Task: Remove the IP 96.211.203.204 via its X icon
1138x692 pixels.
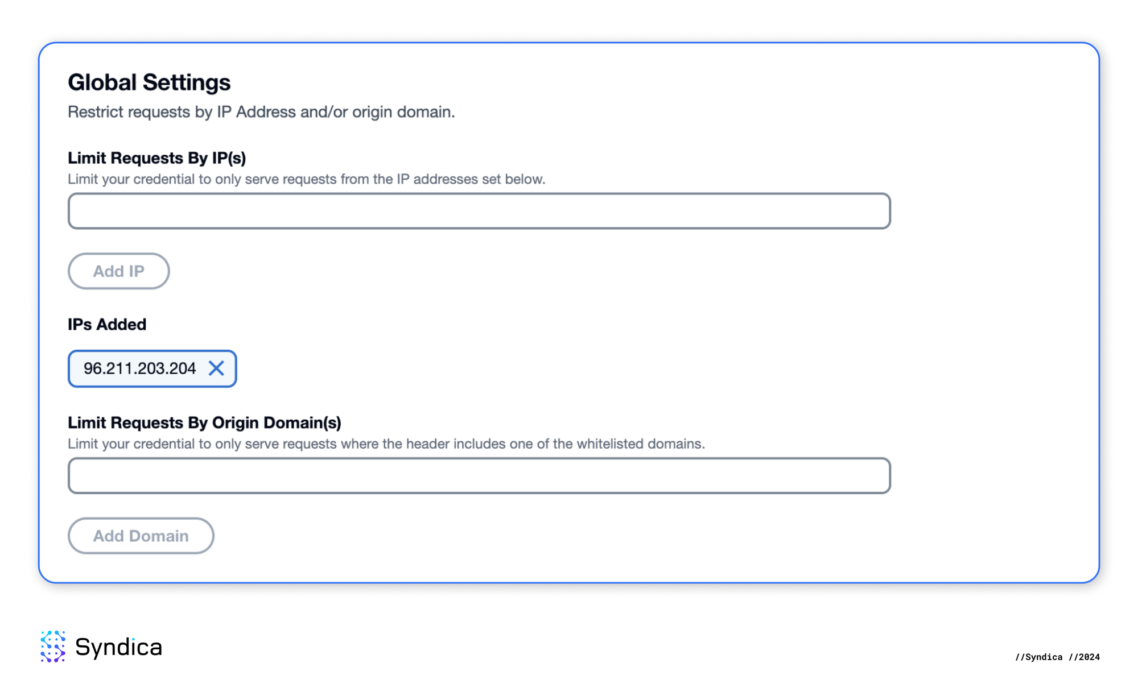Action: 217,368
